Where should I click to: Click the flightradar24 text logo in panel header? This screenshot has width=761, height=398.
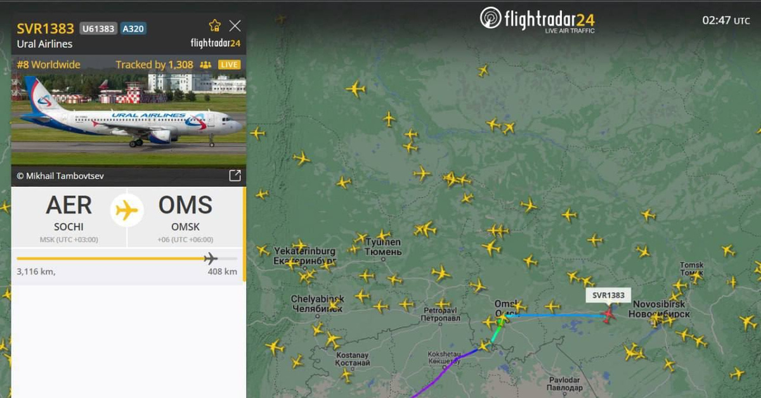tap(216, 43)
